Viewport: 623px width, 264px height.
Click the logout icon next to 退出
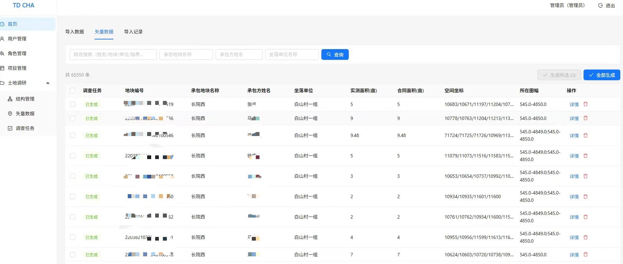coord(600,5)
